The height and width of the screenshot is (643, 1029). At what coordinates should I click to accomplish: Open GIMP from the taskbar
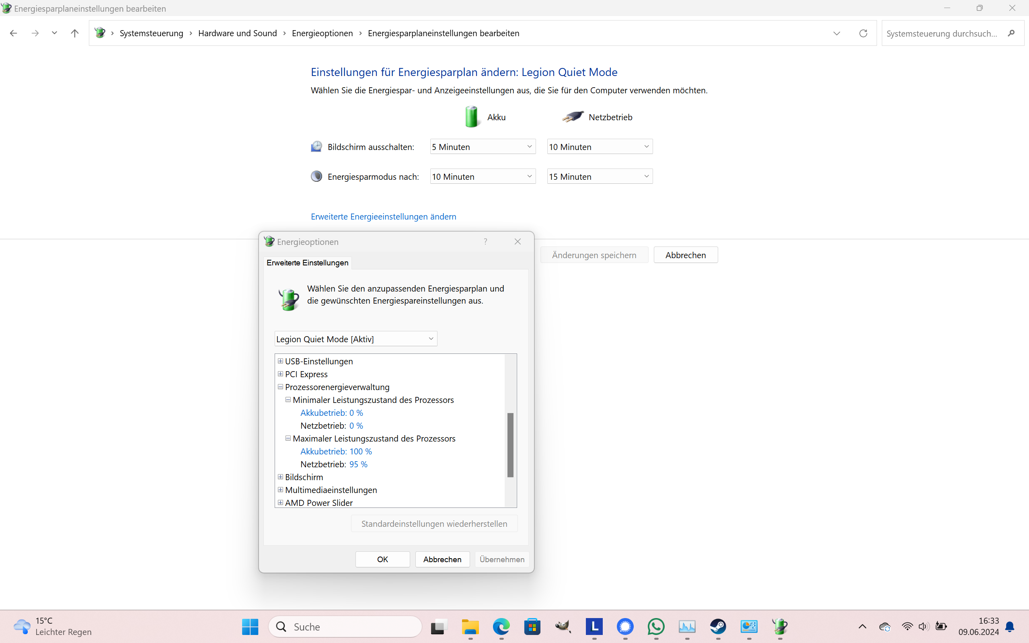[x=563, y=627]
